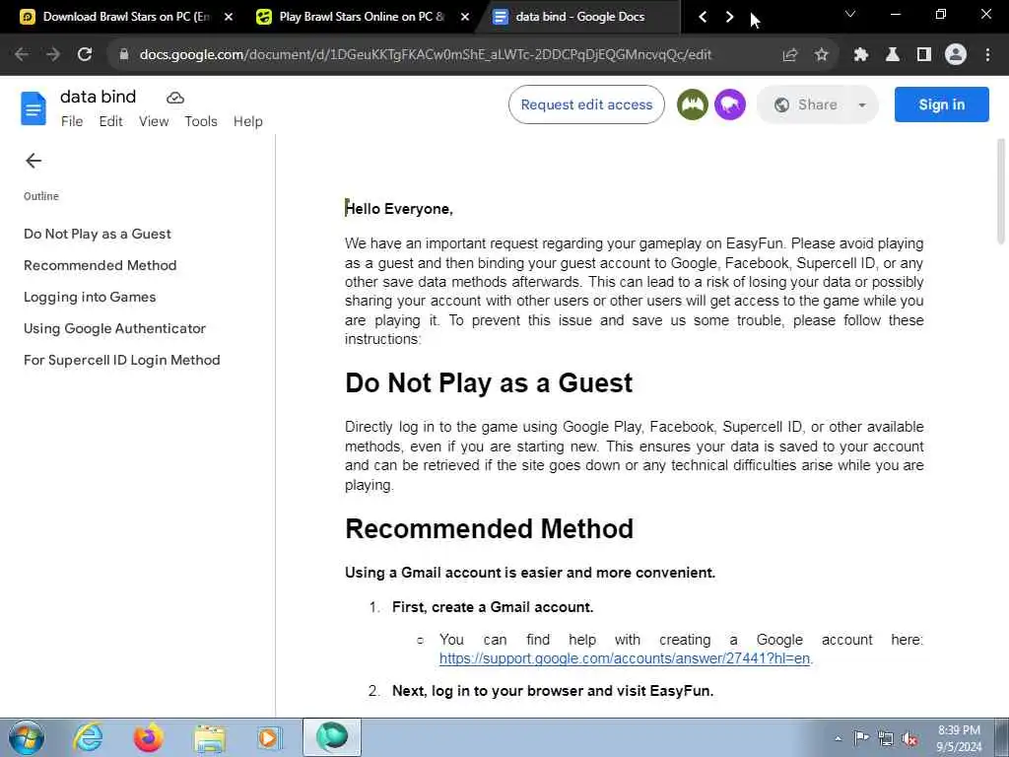1009x757 pixels.
Task: Open the browser profile avatar
Action: point(956,55)
